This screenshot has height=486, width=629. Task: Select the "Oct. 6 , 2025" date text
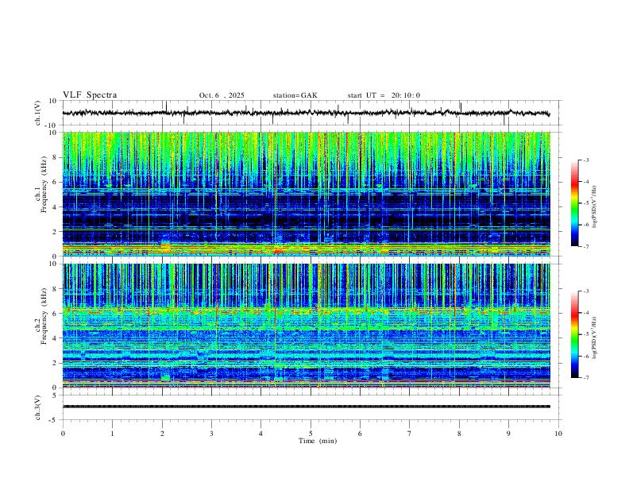coord(222,95)
